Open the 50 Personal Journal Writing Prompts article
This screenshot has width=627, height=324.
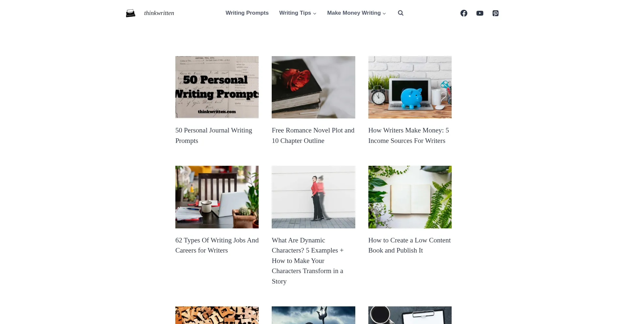tap(214, 135)
